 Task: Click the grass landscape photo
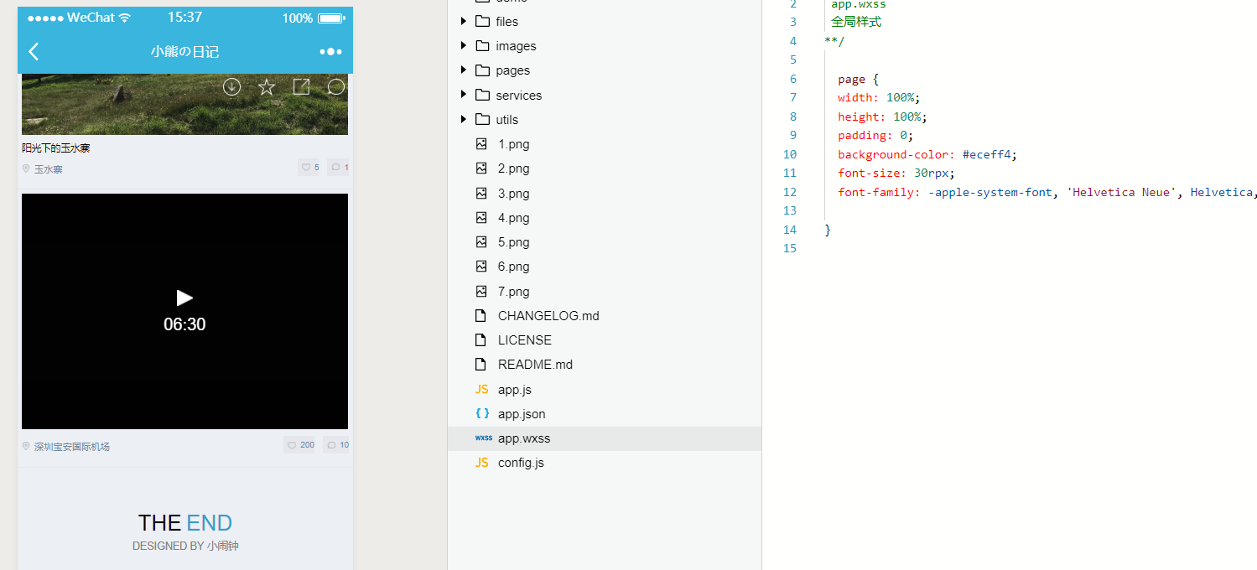[x=184, y=104]
